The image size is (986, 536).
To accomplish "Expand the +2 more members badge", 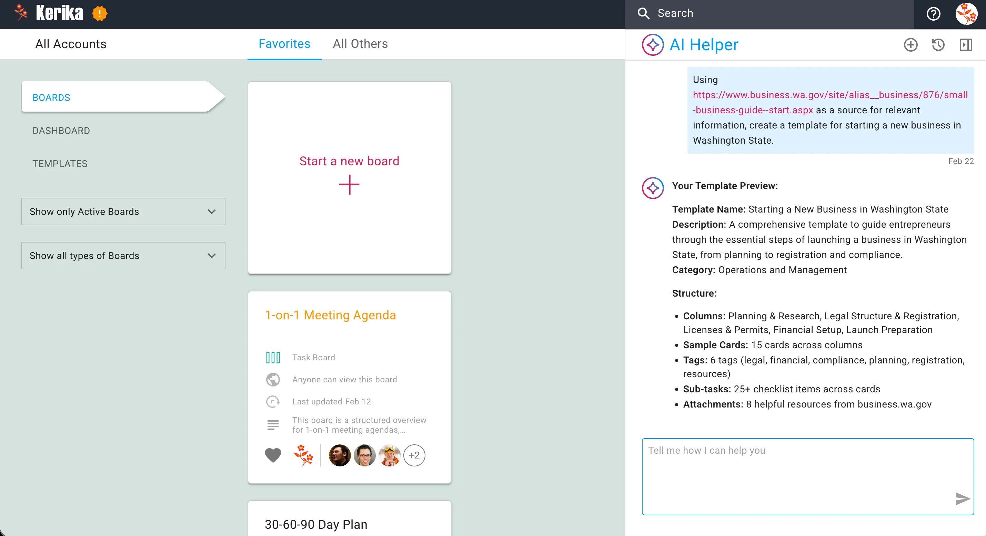I will 414,455.
